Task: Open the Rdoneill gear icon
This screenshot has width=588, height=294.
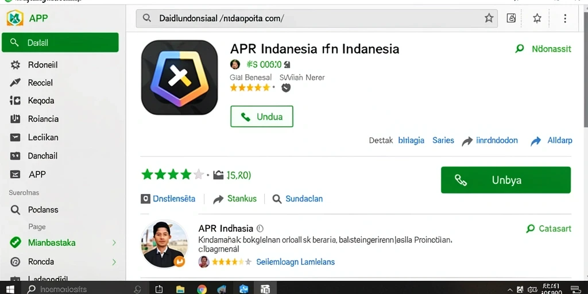Action: click(16, 65)
